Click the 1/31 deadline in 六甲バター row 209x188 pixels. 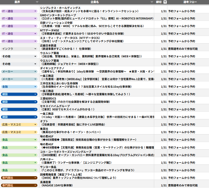(x=164, y=163)
